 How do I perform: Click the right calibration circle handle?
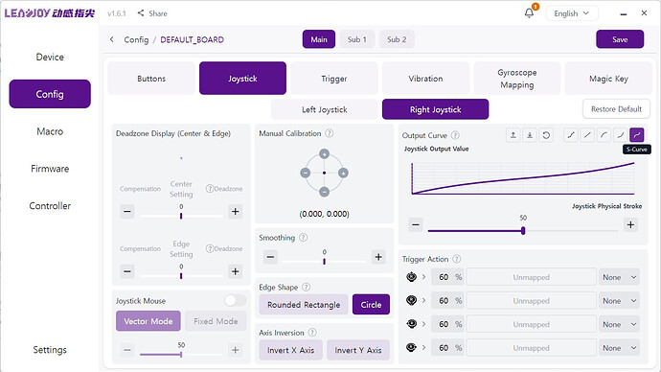pyautogui.click(x=343, y=173)
